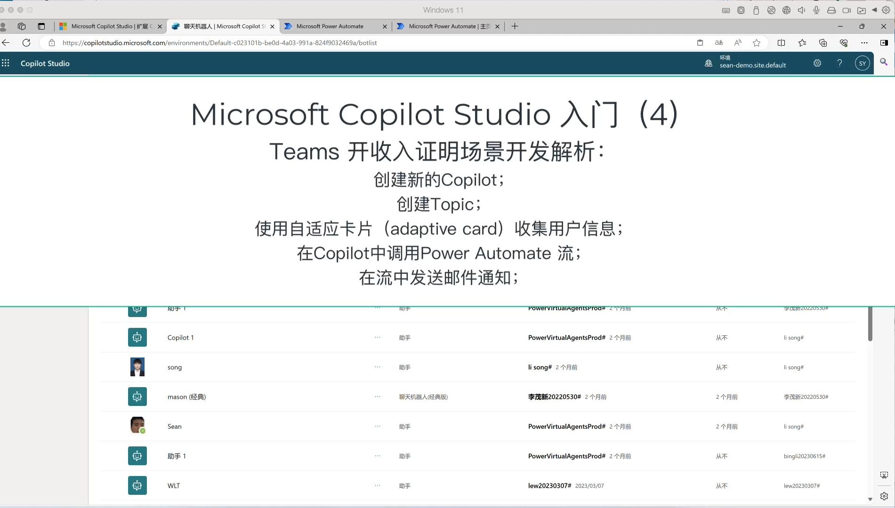895x508 pixels.
Task: Click the 2023/03/07 date in WLT row
Action: [589, 486]
